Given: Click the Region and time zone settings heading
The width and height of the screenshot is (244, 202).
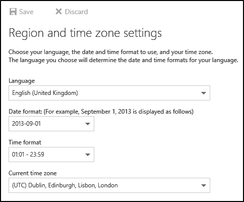Looking at the screenshot, I should tap(85, 33).
